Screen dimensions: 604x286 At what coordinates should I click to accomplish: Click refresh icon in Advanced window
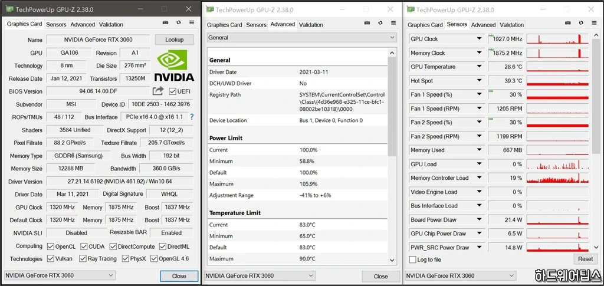(x=380, y=23)
